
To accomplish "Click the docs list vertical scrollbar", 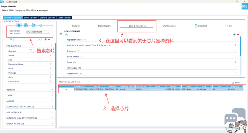I will tap(241, 46).
